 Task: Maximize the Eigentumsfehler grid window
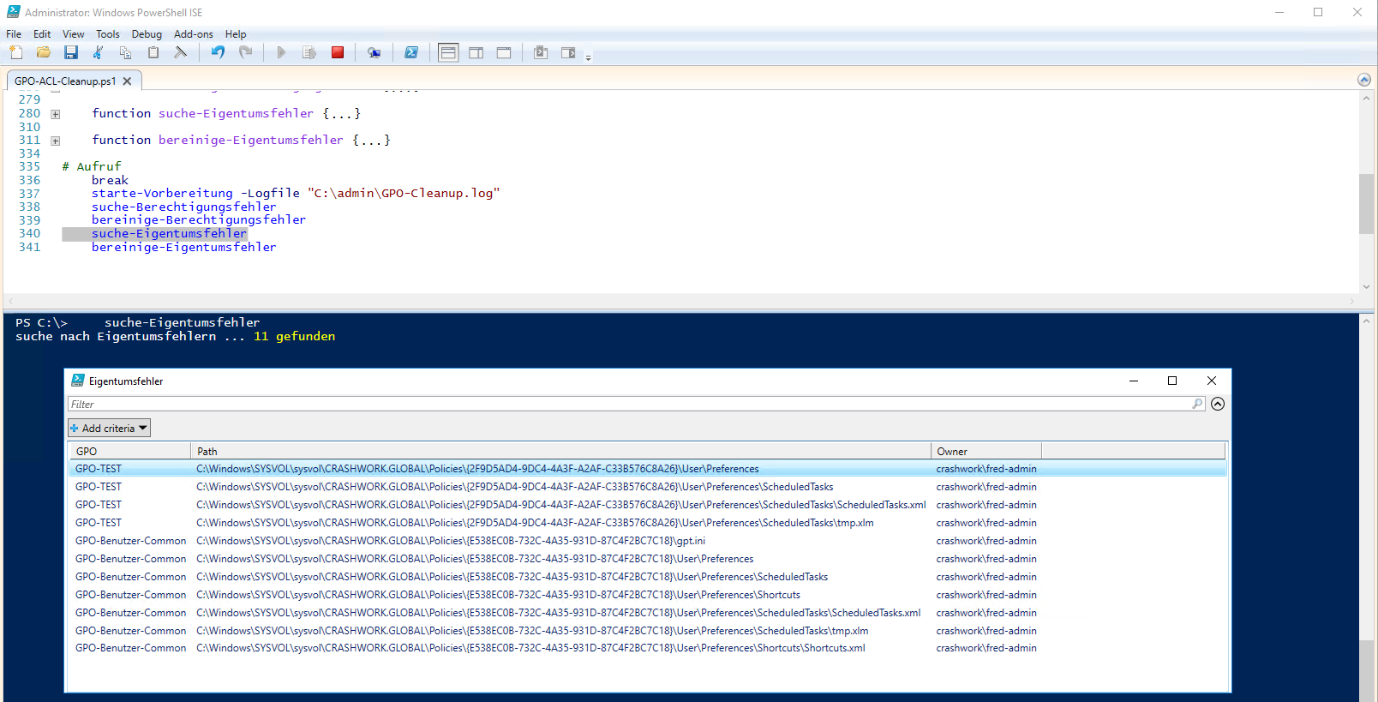tap(1172, 381)
